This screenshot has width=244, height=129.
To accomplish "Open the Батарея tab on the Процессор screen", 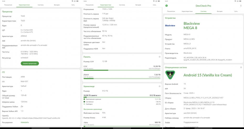I will click(x=57, y=5).
